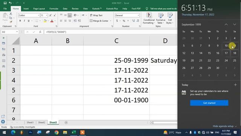Switch to the Kutools Plus tab

(x=112, y=9)
